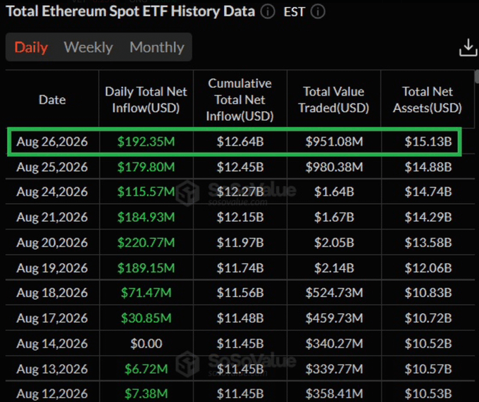Select the Aug 13,2026 date cell
The height and width of the screenshot is (402, 479).
tap(52, 370)
